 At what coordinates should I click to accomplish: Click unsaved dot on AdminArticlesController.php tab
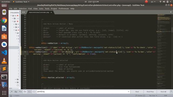pos(51,12)
